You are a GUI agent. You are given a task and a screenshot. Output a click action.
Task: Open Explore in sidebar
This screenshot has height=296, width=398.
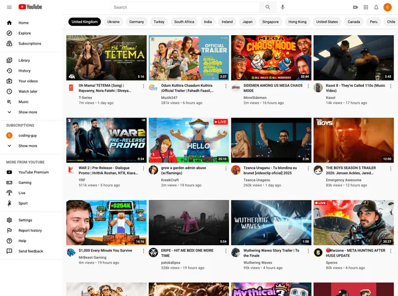tap(31, 33)
